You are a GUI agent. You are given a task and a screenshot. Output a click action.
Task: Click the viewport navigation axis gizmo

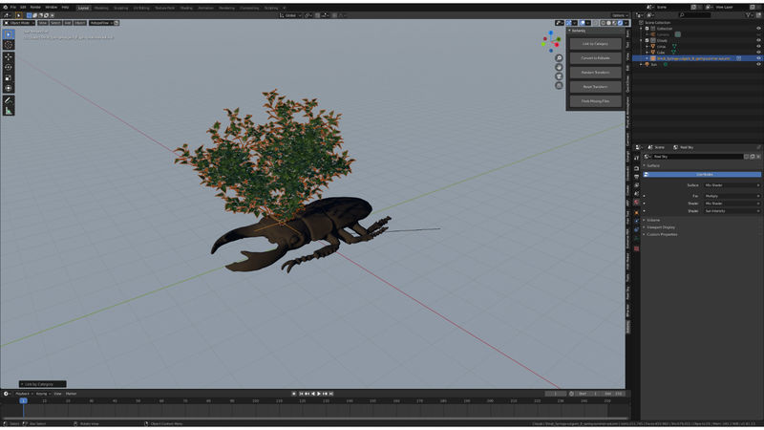(x=551, y=41)
